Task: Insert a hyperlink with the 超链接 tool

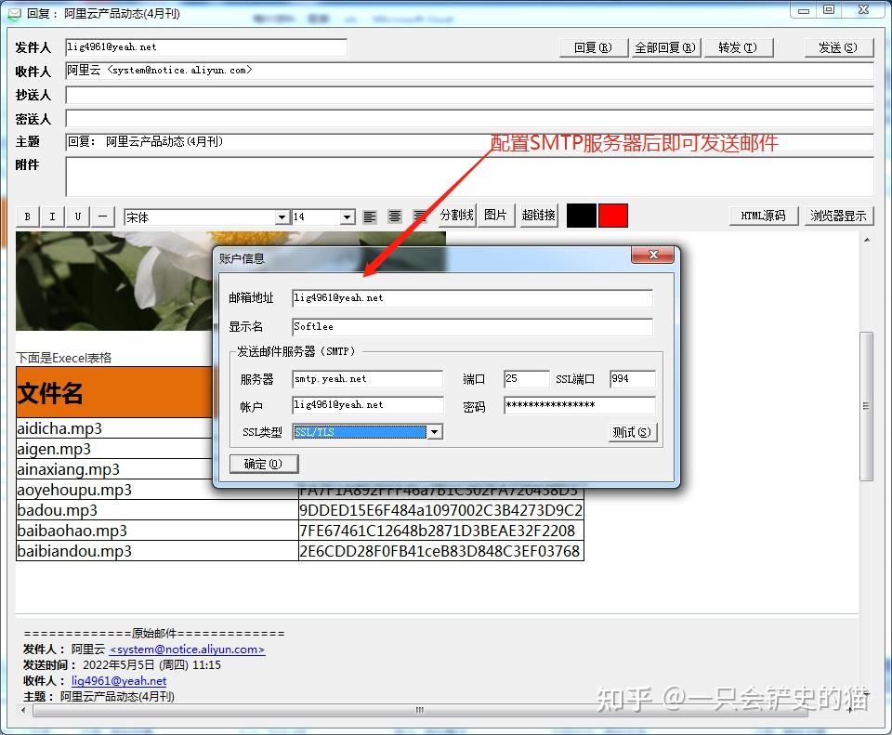Action: pyautogui.click(x=537, y=215)
